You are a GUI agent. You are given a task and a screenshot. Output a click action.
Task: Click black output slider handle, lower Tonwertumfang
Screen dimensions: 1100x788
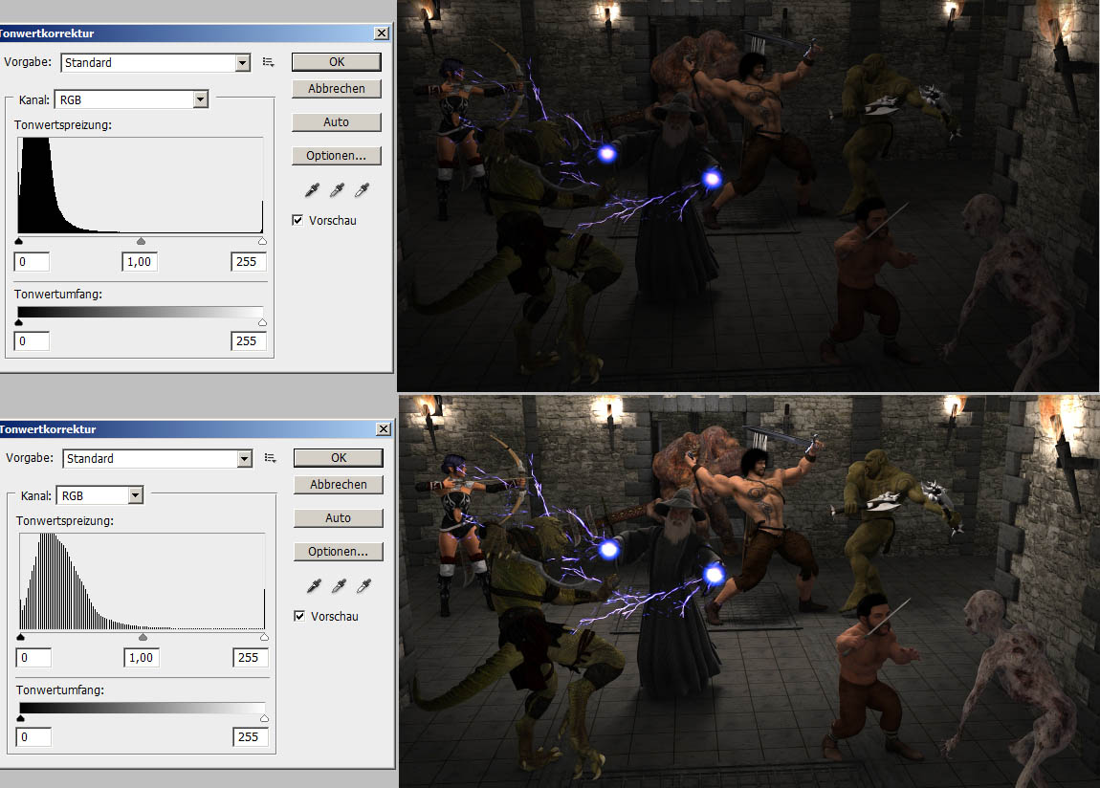coord(21,718)
